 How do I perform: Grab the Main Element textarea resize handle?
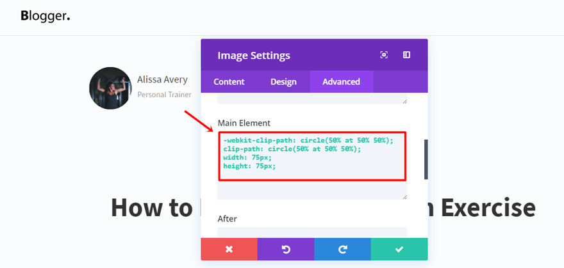pyautogui.click(x=404, y=196)
